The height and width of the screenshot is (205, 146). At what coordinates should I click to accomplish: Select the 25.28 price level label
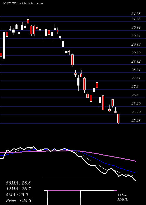point(136,120)
